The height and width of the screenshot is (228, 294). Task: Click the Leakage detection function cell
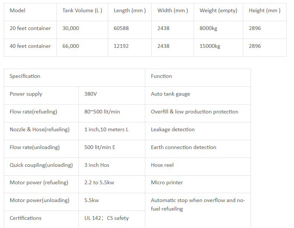point(172,129)
